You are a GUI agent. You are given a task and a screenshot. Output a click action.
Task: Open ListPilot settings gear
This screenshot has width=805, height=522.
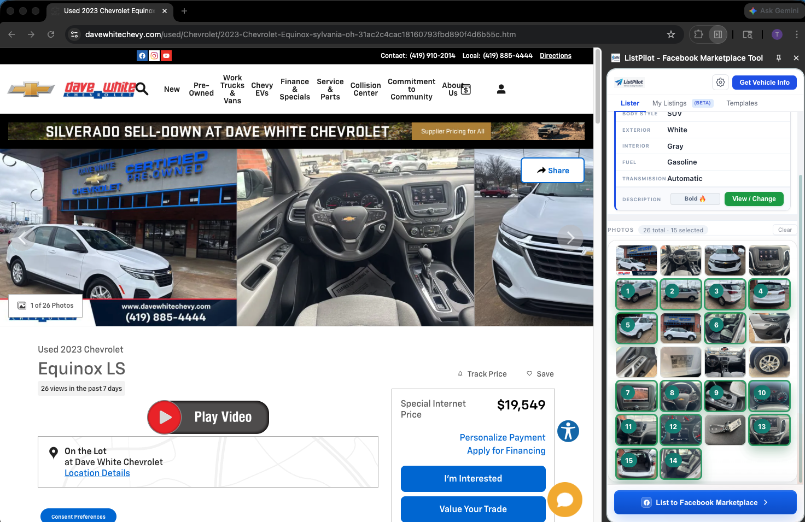[721, 83]
